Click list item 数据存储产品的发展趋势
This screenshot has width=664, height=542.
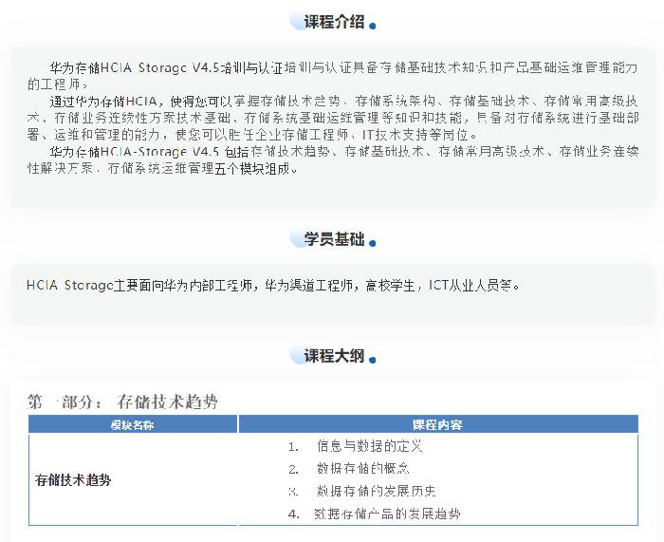click(387, 514)
